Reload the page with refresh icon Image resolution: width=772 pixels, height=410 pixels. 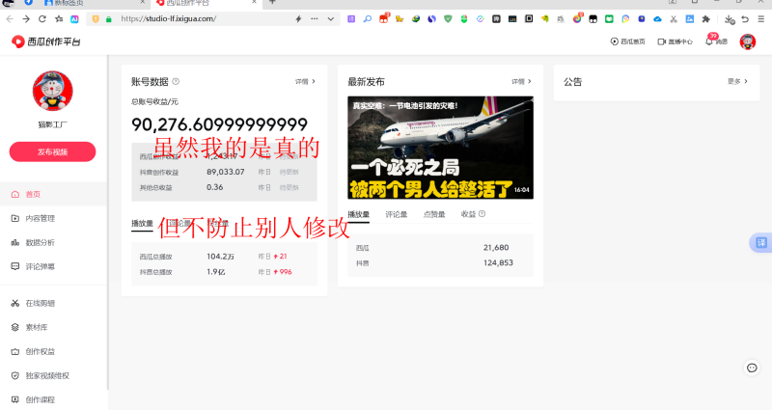(42, 18)
